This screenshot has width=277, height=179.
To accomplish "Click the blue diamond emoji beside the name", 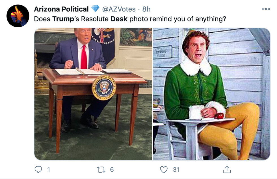I will point(95,9).
